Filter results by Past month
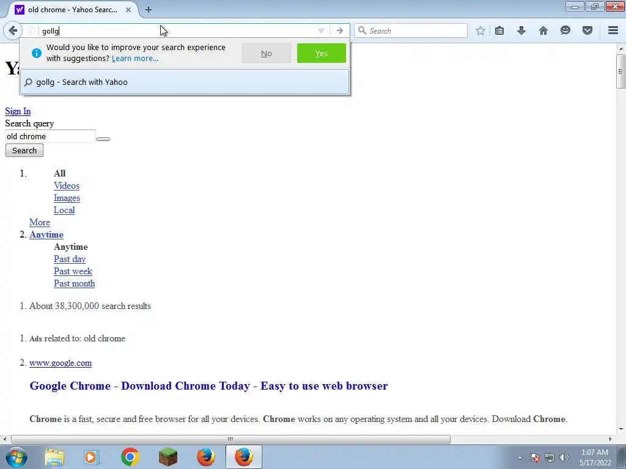626x469 pixels. coord(74,283)
